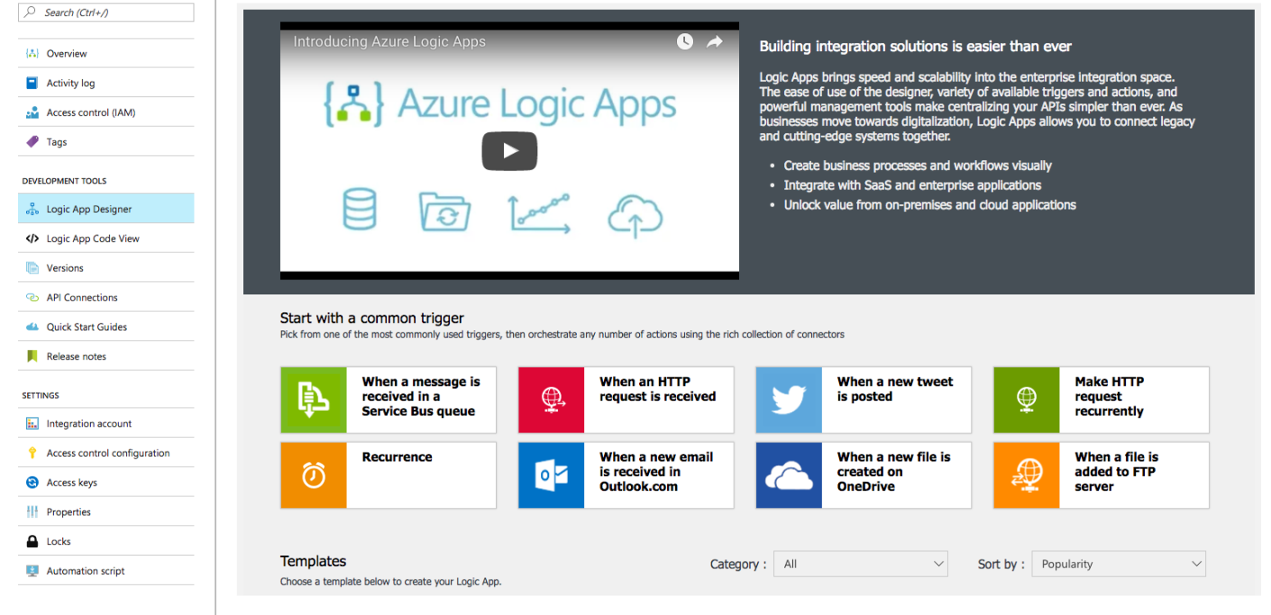The height and width of the screenshot is (615, 1271).
Task: Select the Twitter bird trigger icon
Action: tap(789, 400)
